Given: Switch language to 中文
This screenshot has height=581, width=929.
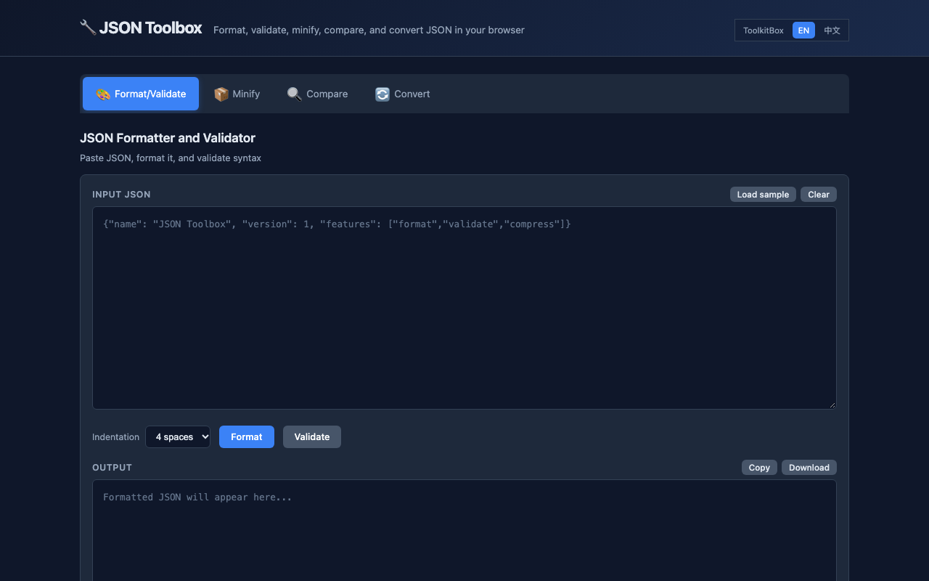Looking at the screenshot, I should coord(832,30).
